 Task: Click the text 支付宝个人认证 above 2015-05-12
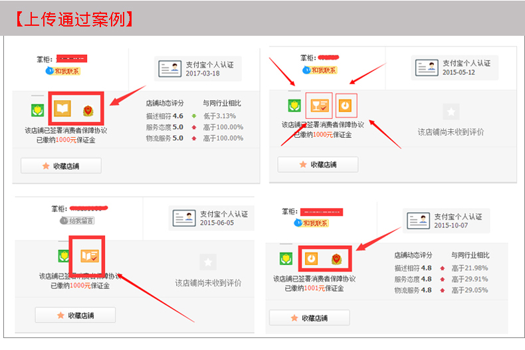(x=467, y=63)
